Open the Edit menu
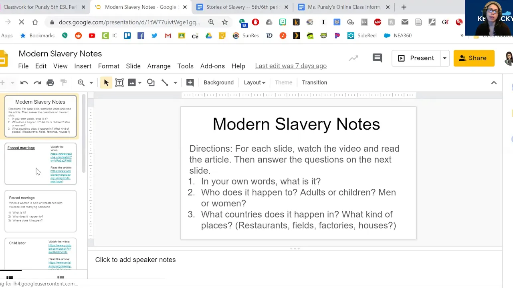Viewport: 513px width, 288px height. pos(41,66)
